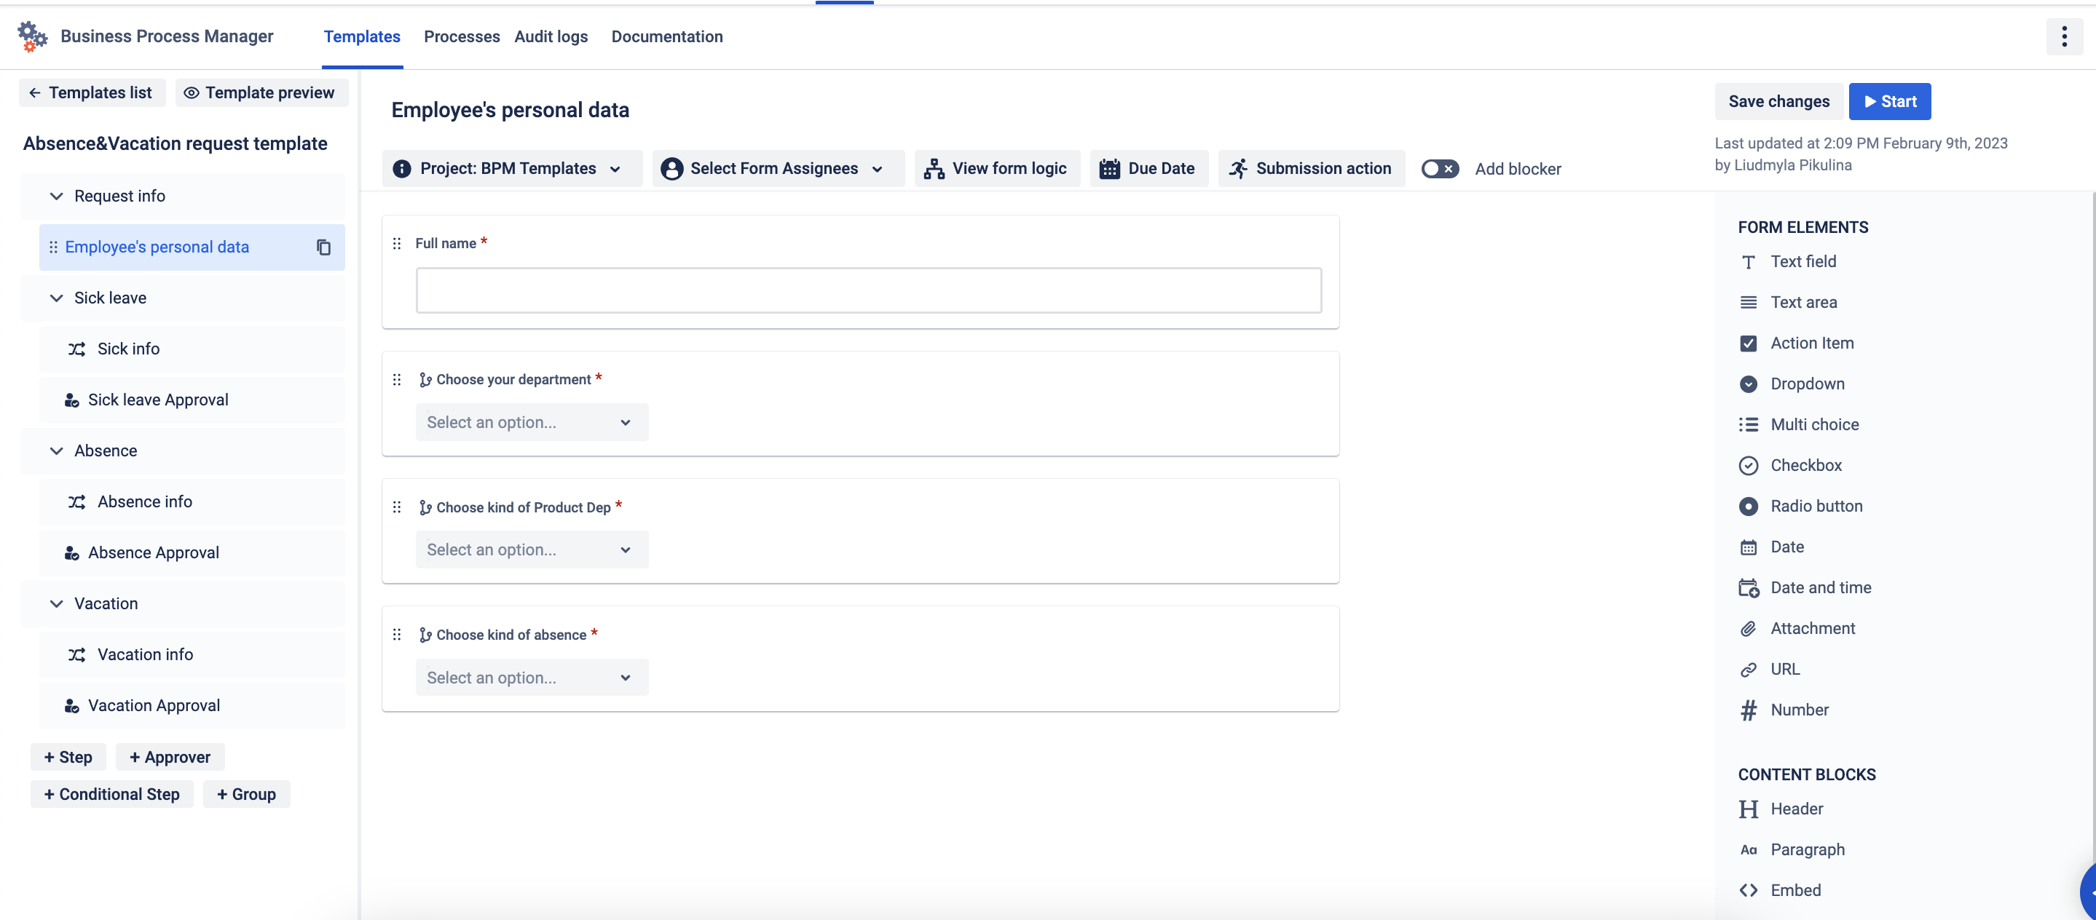Click the copy icon beside Employee's personal data
This screenshot has height=920, width=2096.
click(x=323, y=247)
